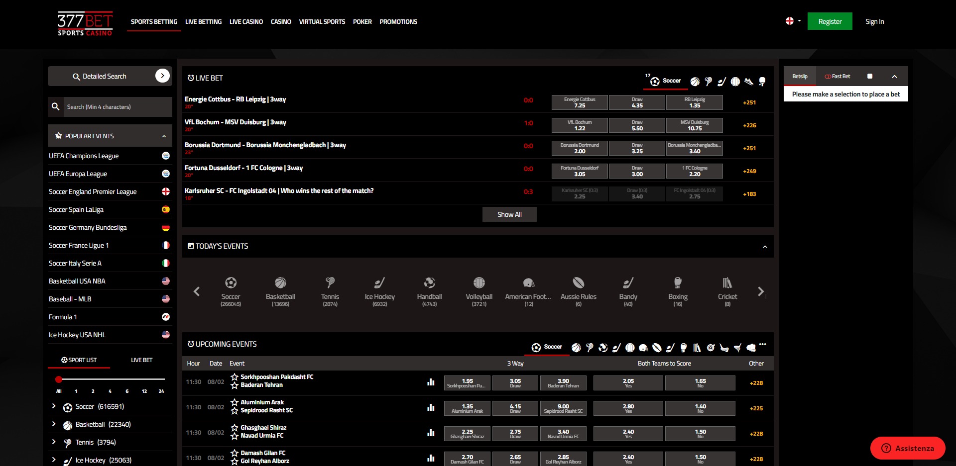956x466 pixels.
Task: Open Poker in top menu
Action: (362, 22)
